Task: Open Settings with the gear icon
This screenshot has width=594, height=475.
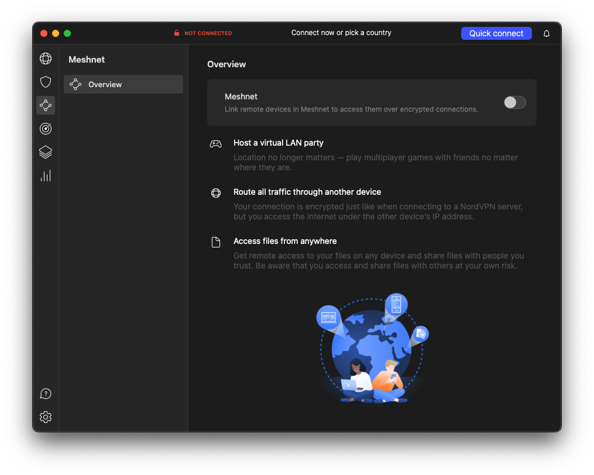Action: coord(46,417)
